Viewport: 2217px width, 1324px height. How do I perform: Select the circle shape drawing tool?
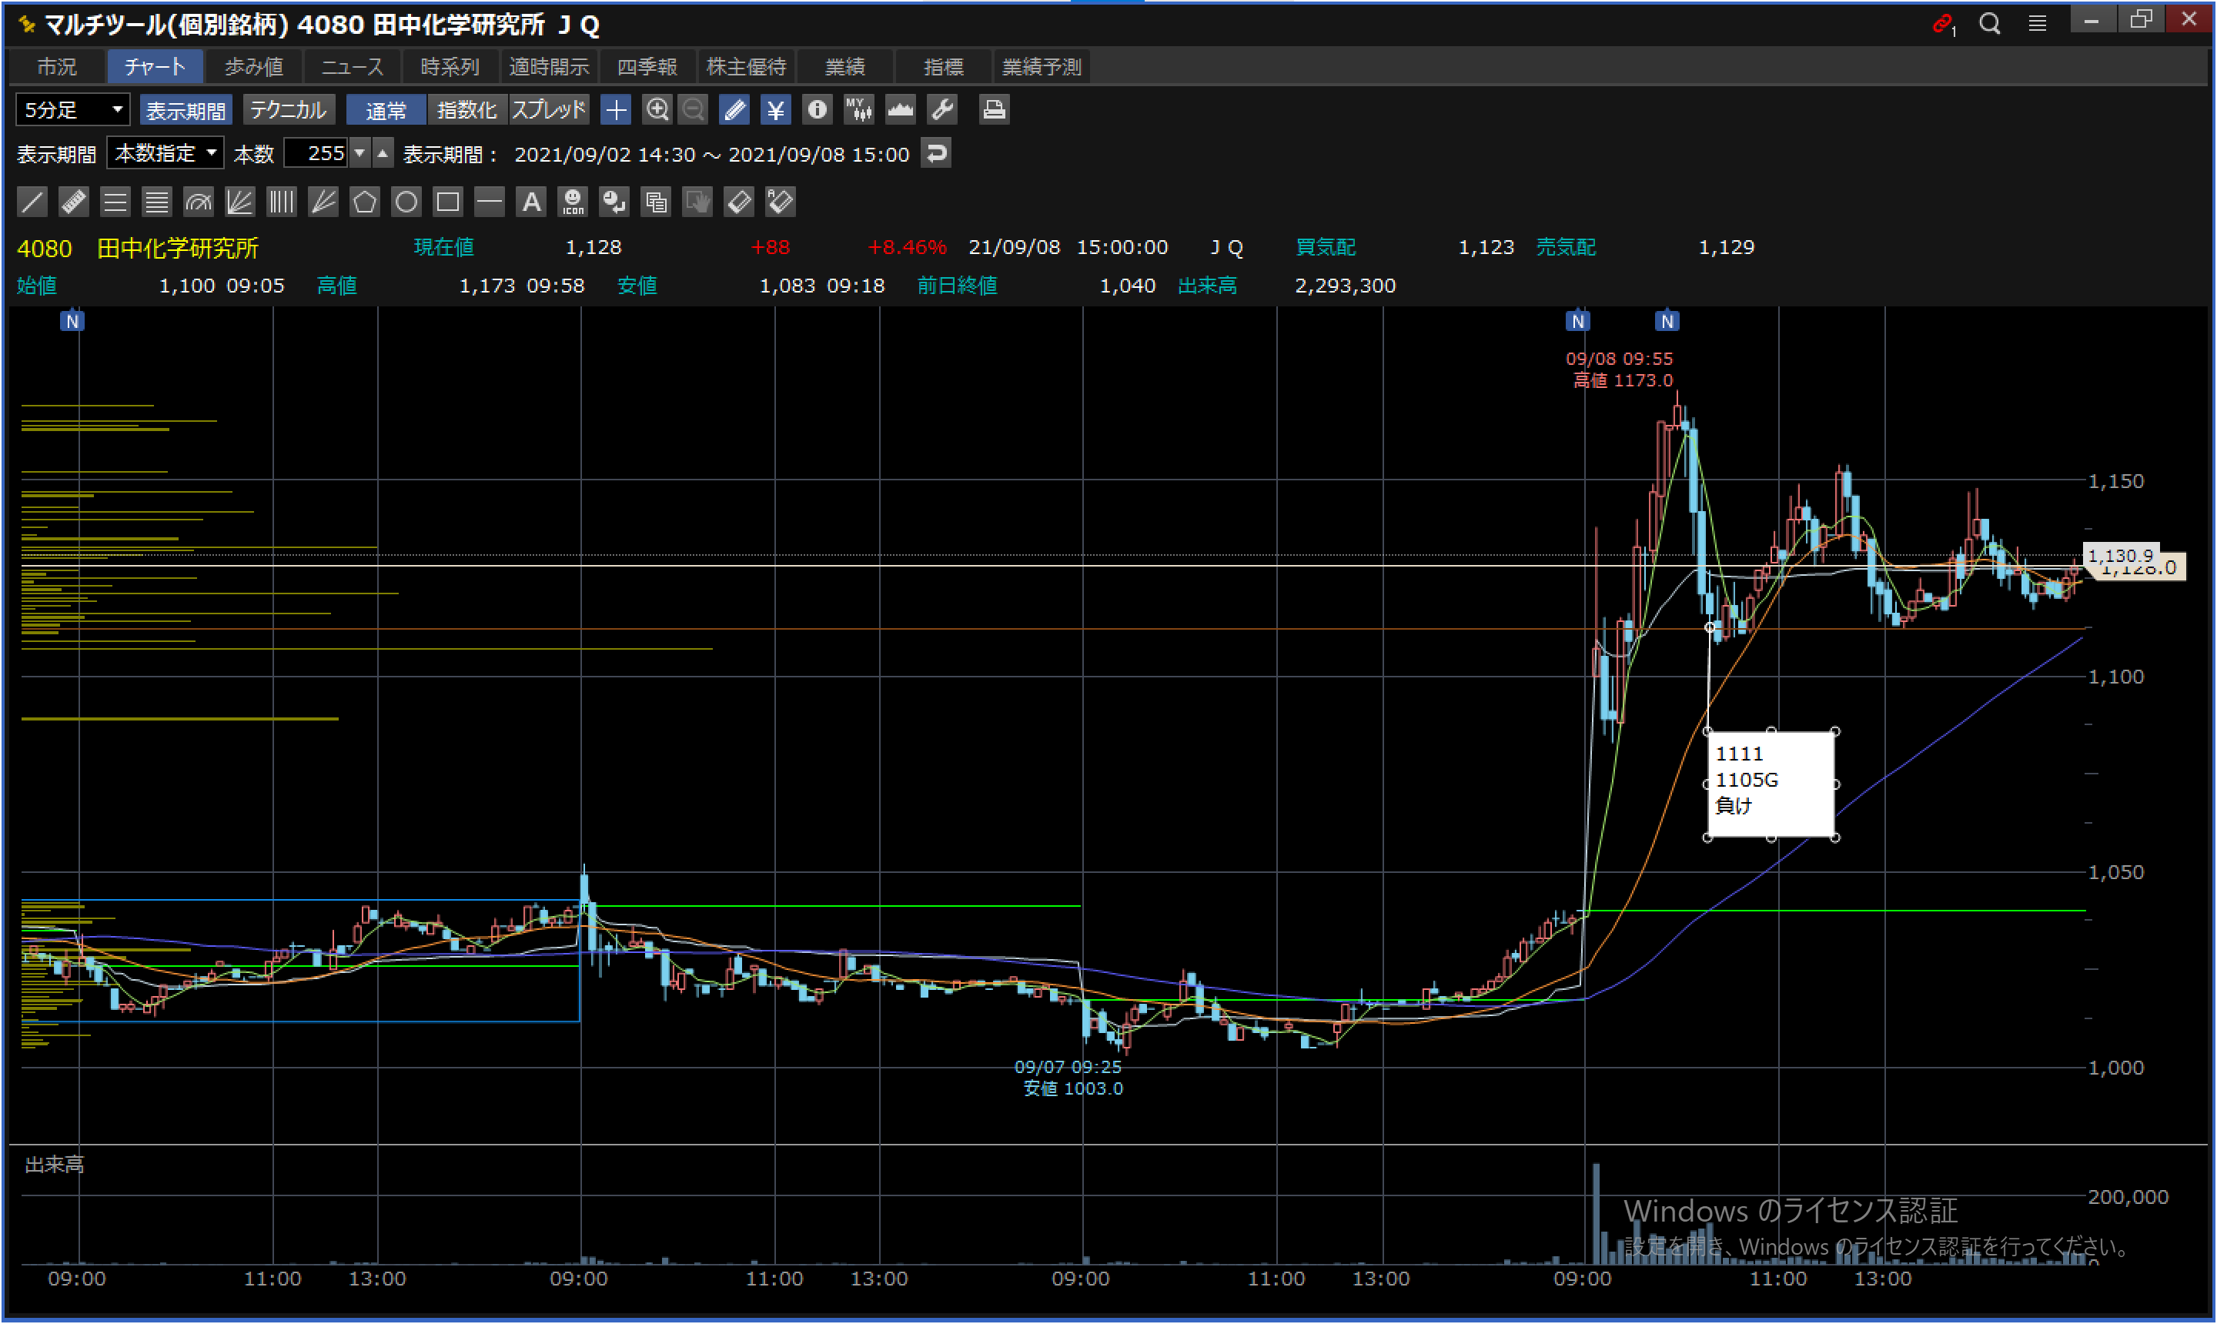(406, 202)
